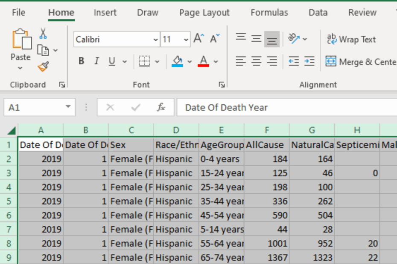The width and height of the screenshot is (397, 264).
Task: Toggle Italic formatting
Action: tap(96, 61)
